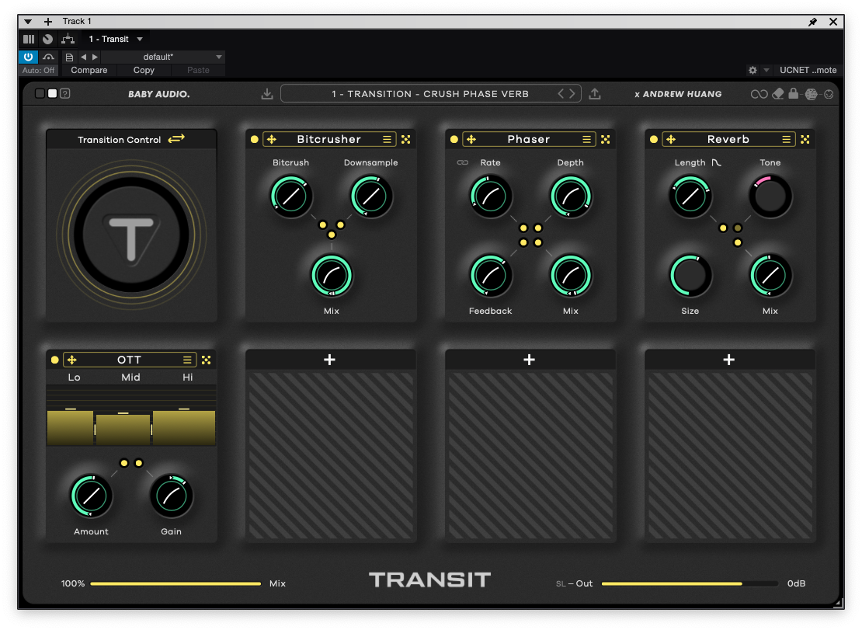Image resolution: width=862 pixels, height=630 pixels.
Task: Click the Phaser move handle icon
Action: click(x=471, y=140)
